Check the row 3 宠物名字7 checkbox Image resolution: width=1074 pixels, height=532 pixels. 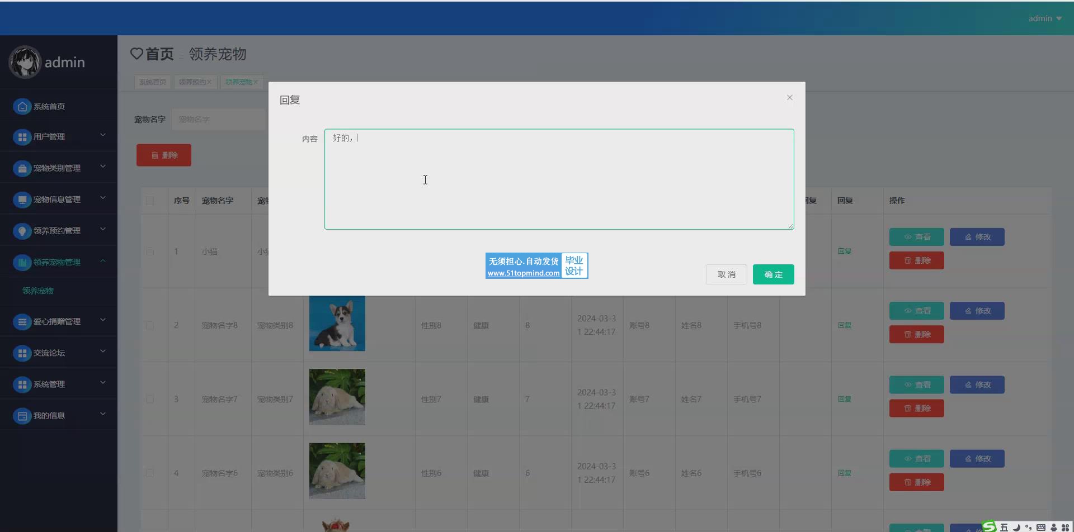[x=150, y=399]
